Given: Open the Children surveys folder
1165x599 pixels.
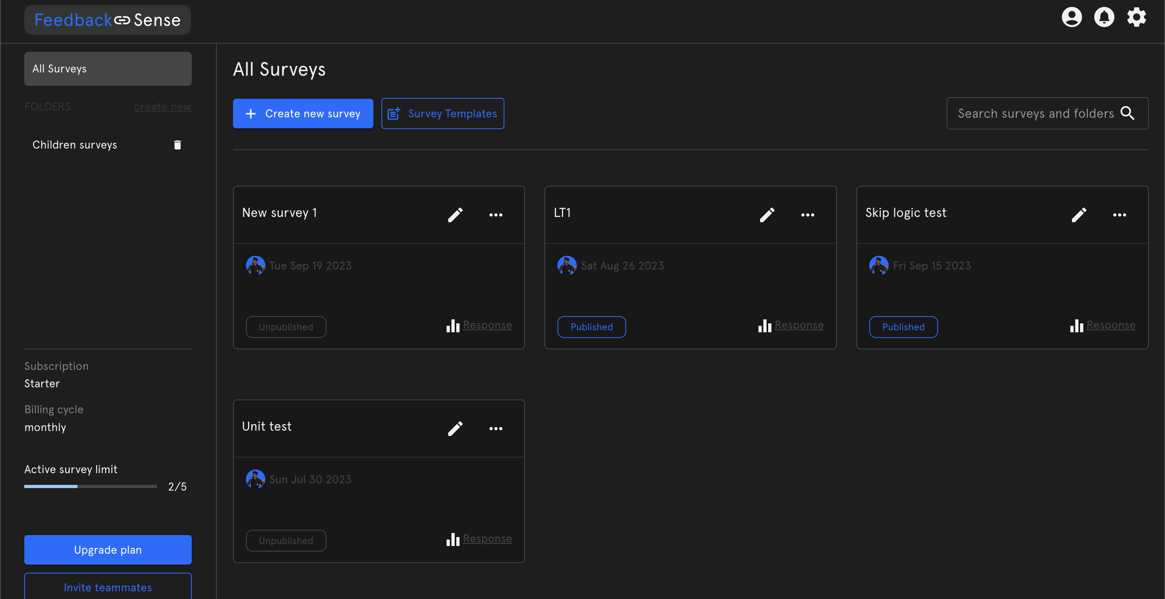Looking at the screenshot, I should [x=74, y=145].
